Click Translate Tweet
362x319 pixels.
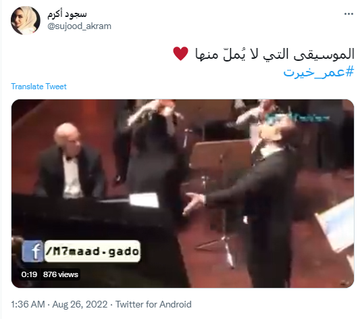pos(38,87)
